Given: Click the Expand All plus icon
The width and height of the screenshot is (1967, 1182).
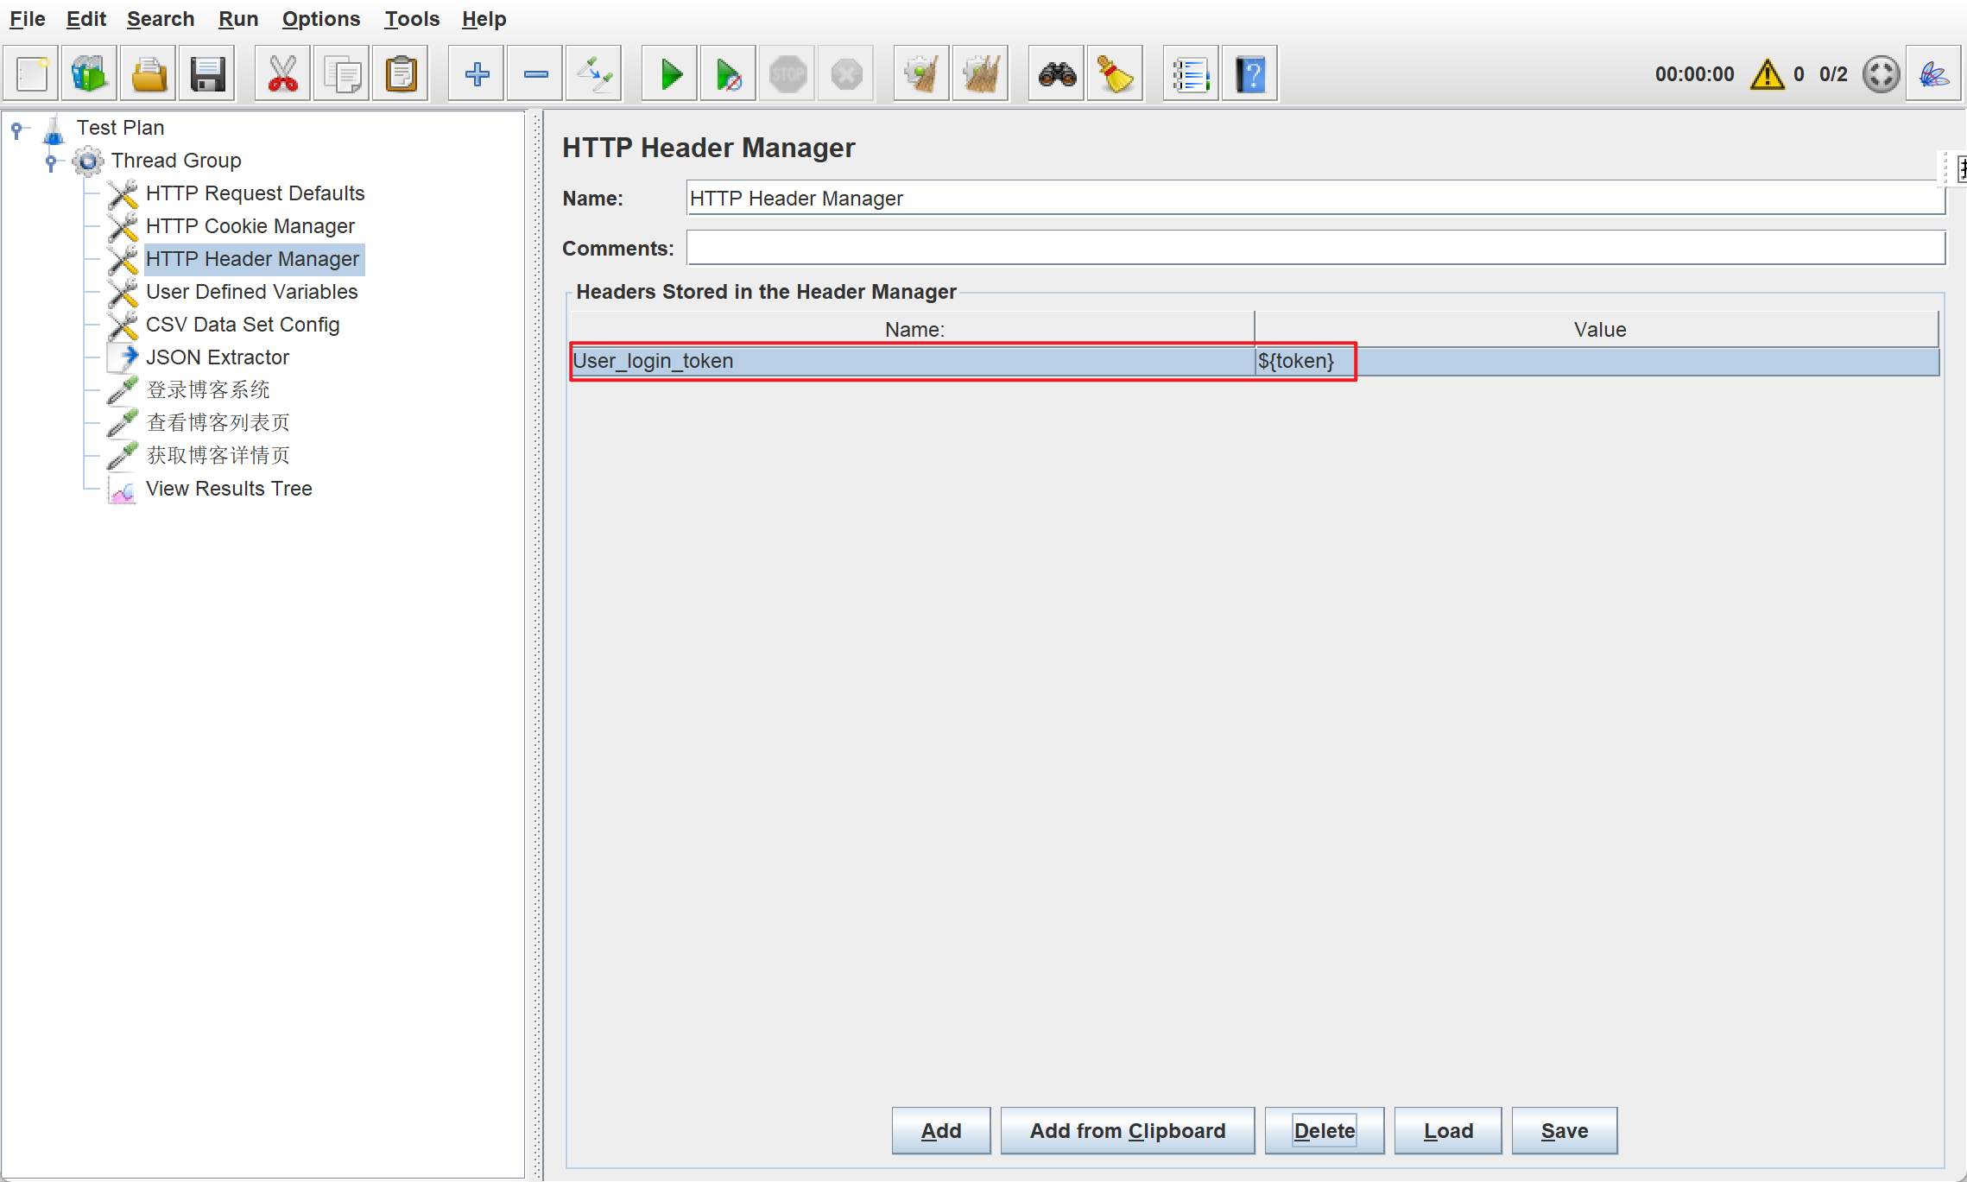Looking at the screenshot, I should tap(477, 74).
